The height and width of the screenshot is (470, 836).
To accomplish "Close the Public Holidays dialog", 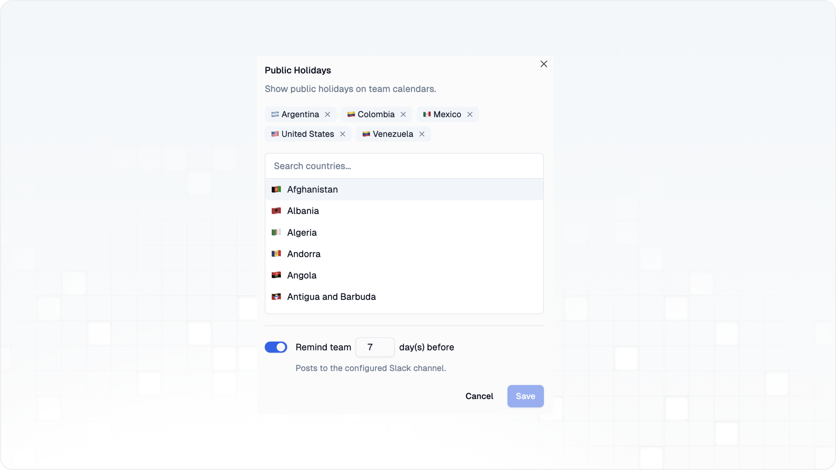I will click(544, 64).
